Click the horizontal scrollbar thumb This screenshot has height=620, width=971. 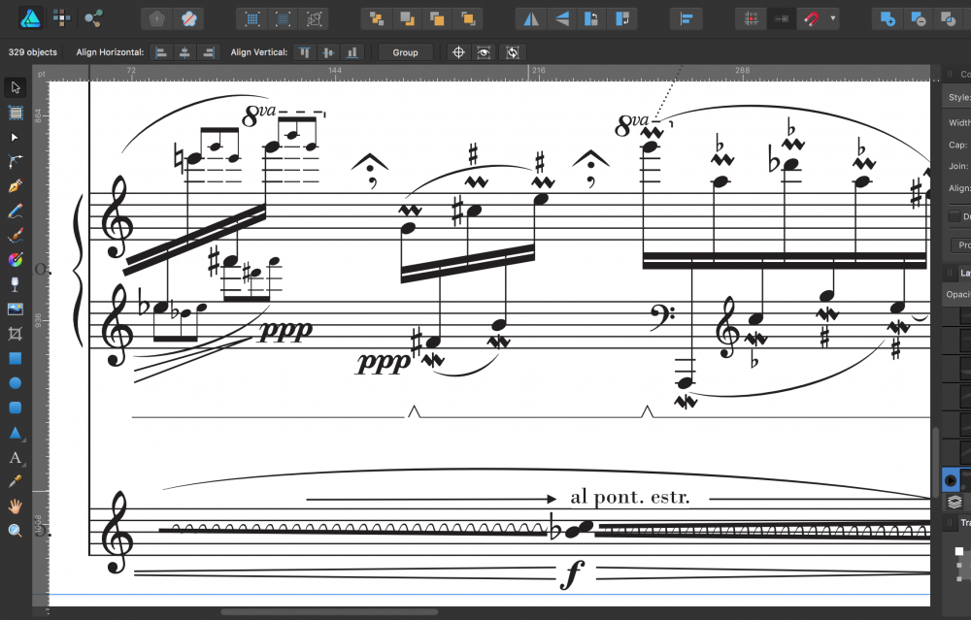328,612
